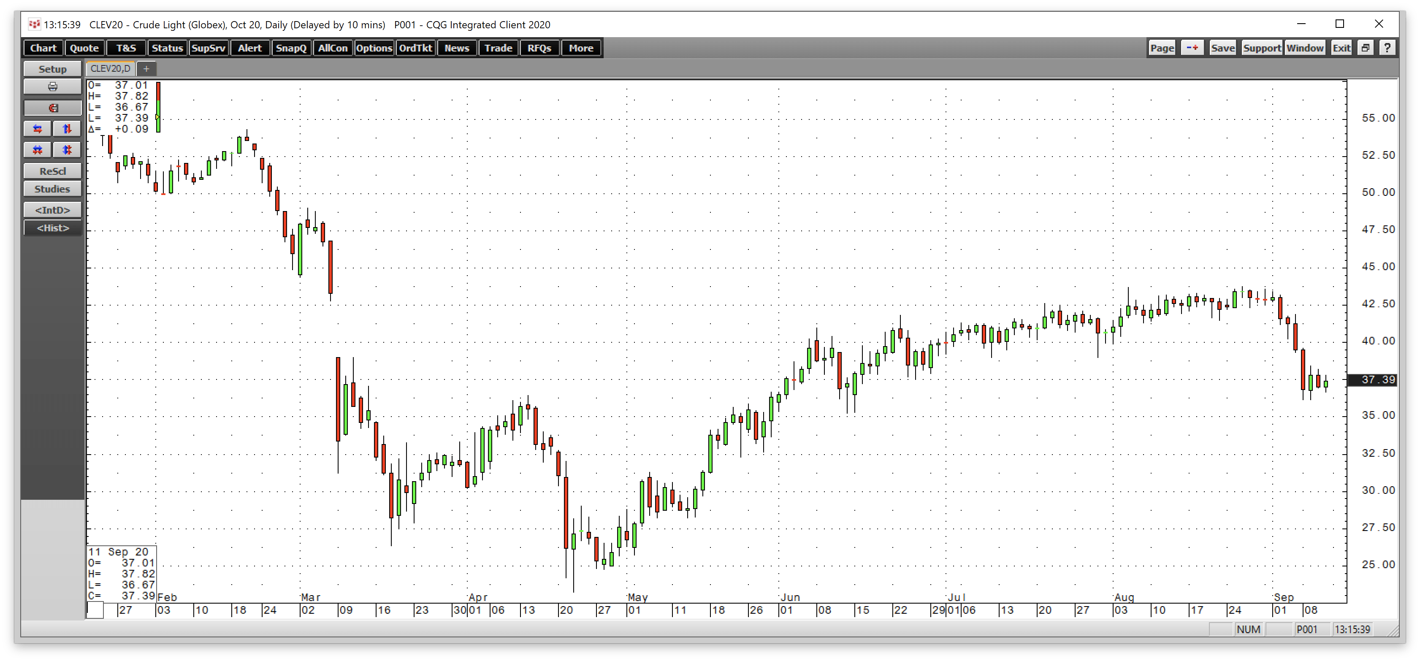Open the Studies panel
The image size is (1420, 661).
(52, 189)
